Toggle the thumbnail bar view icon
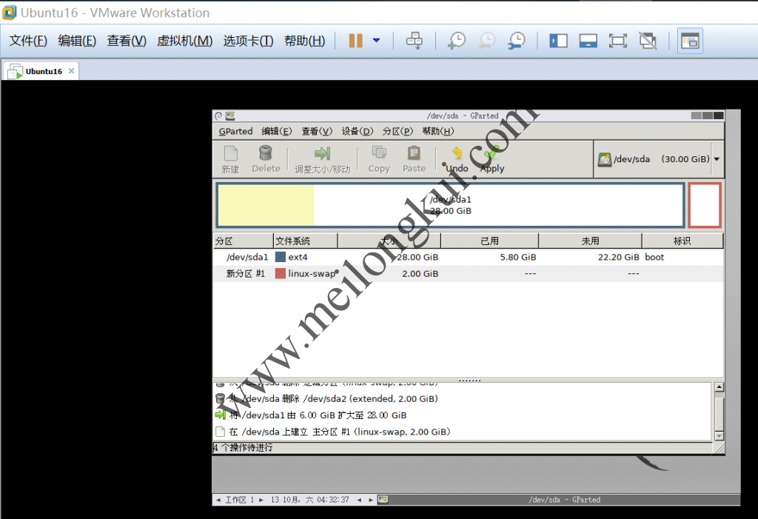758x519 pixels. 588,41
